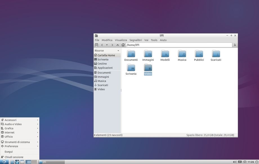Open the Risorse side pane dropdown
The width and height of the screenshot is (259, 164).
click(x=118, y=51)
